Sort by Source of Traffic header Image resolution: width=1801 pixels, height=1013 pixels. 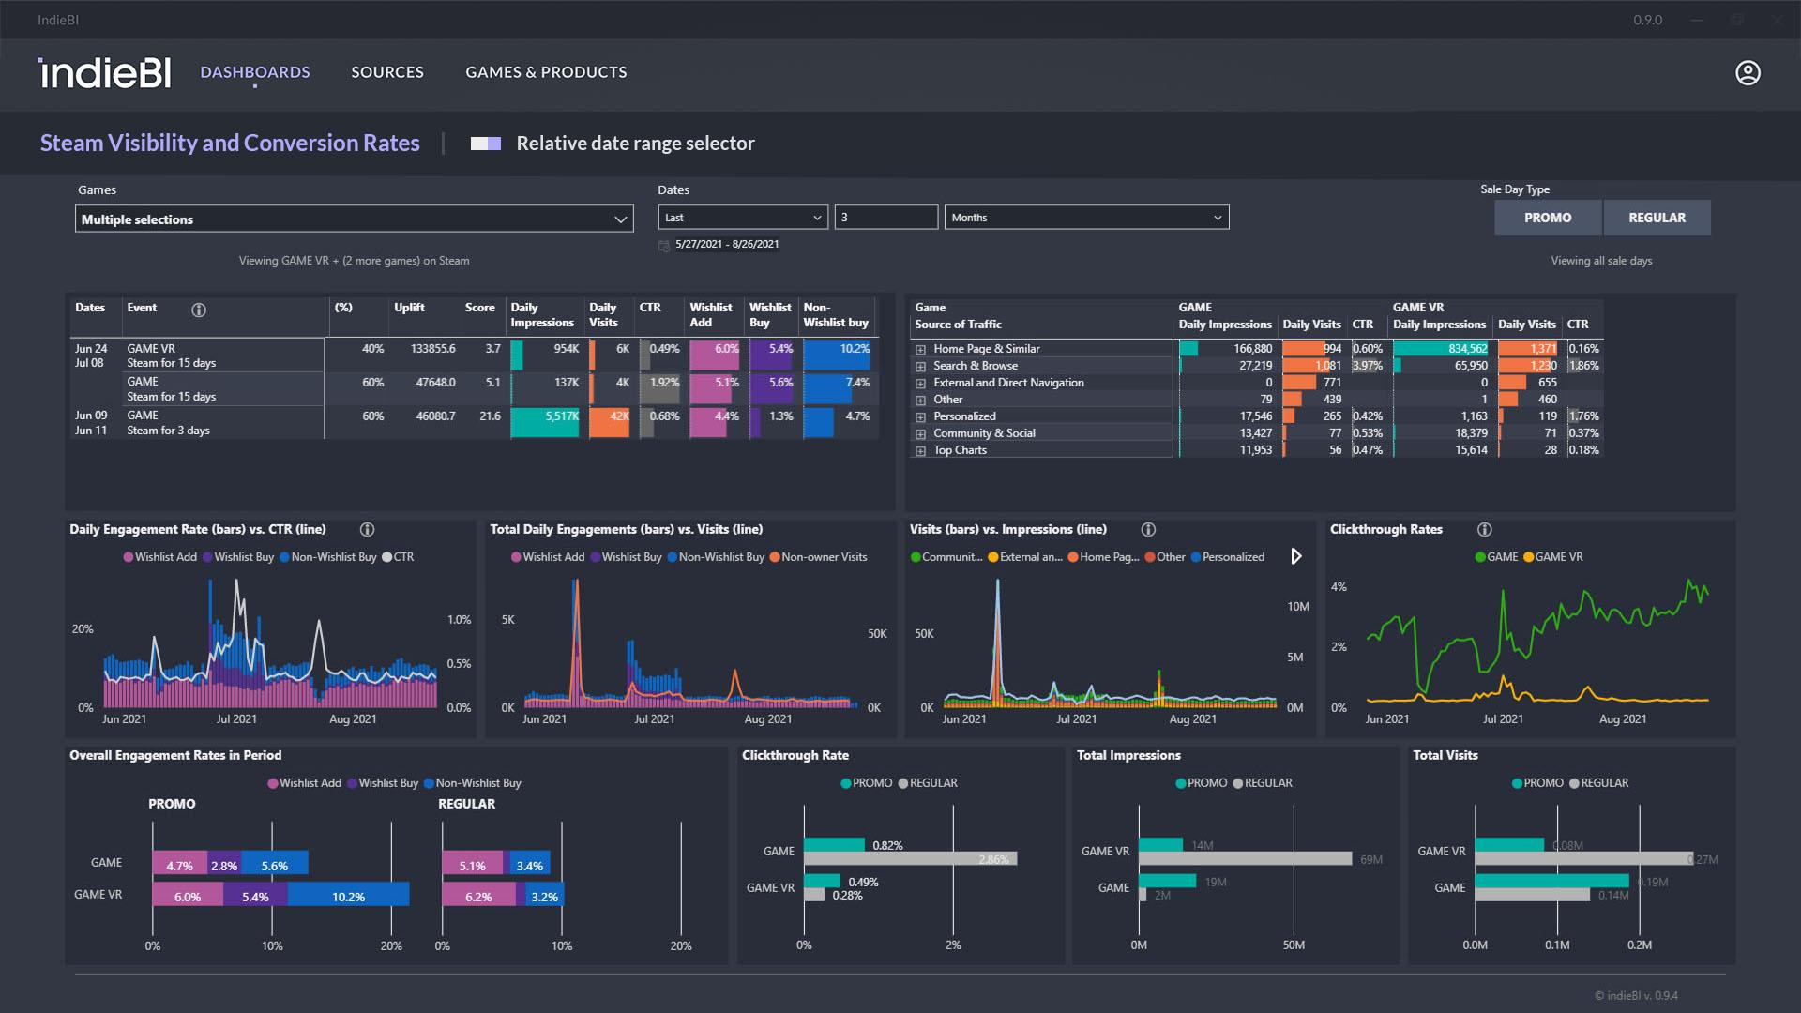[x=958, y=325]
